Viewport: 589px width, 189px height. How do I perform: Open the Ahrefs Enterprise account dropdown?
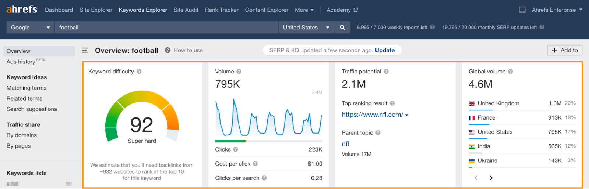tap(557, 10)
